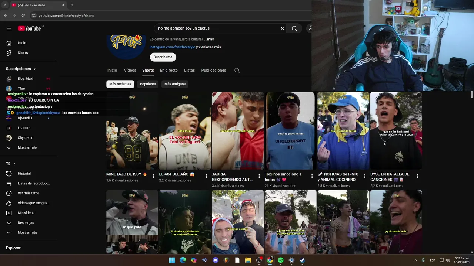
Task: Open a new browser tab
Action: [72, 5]
